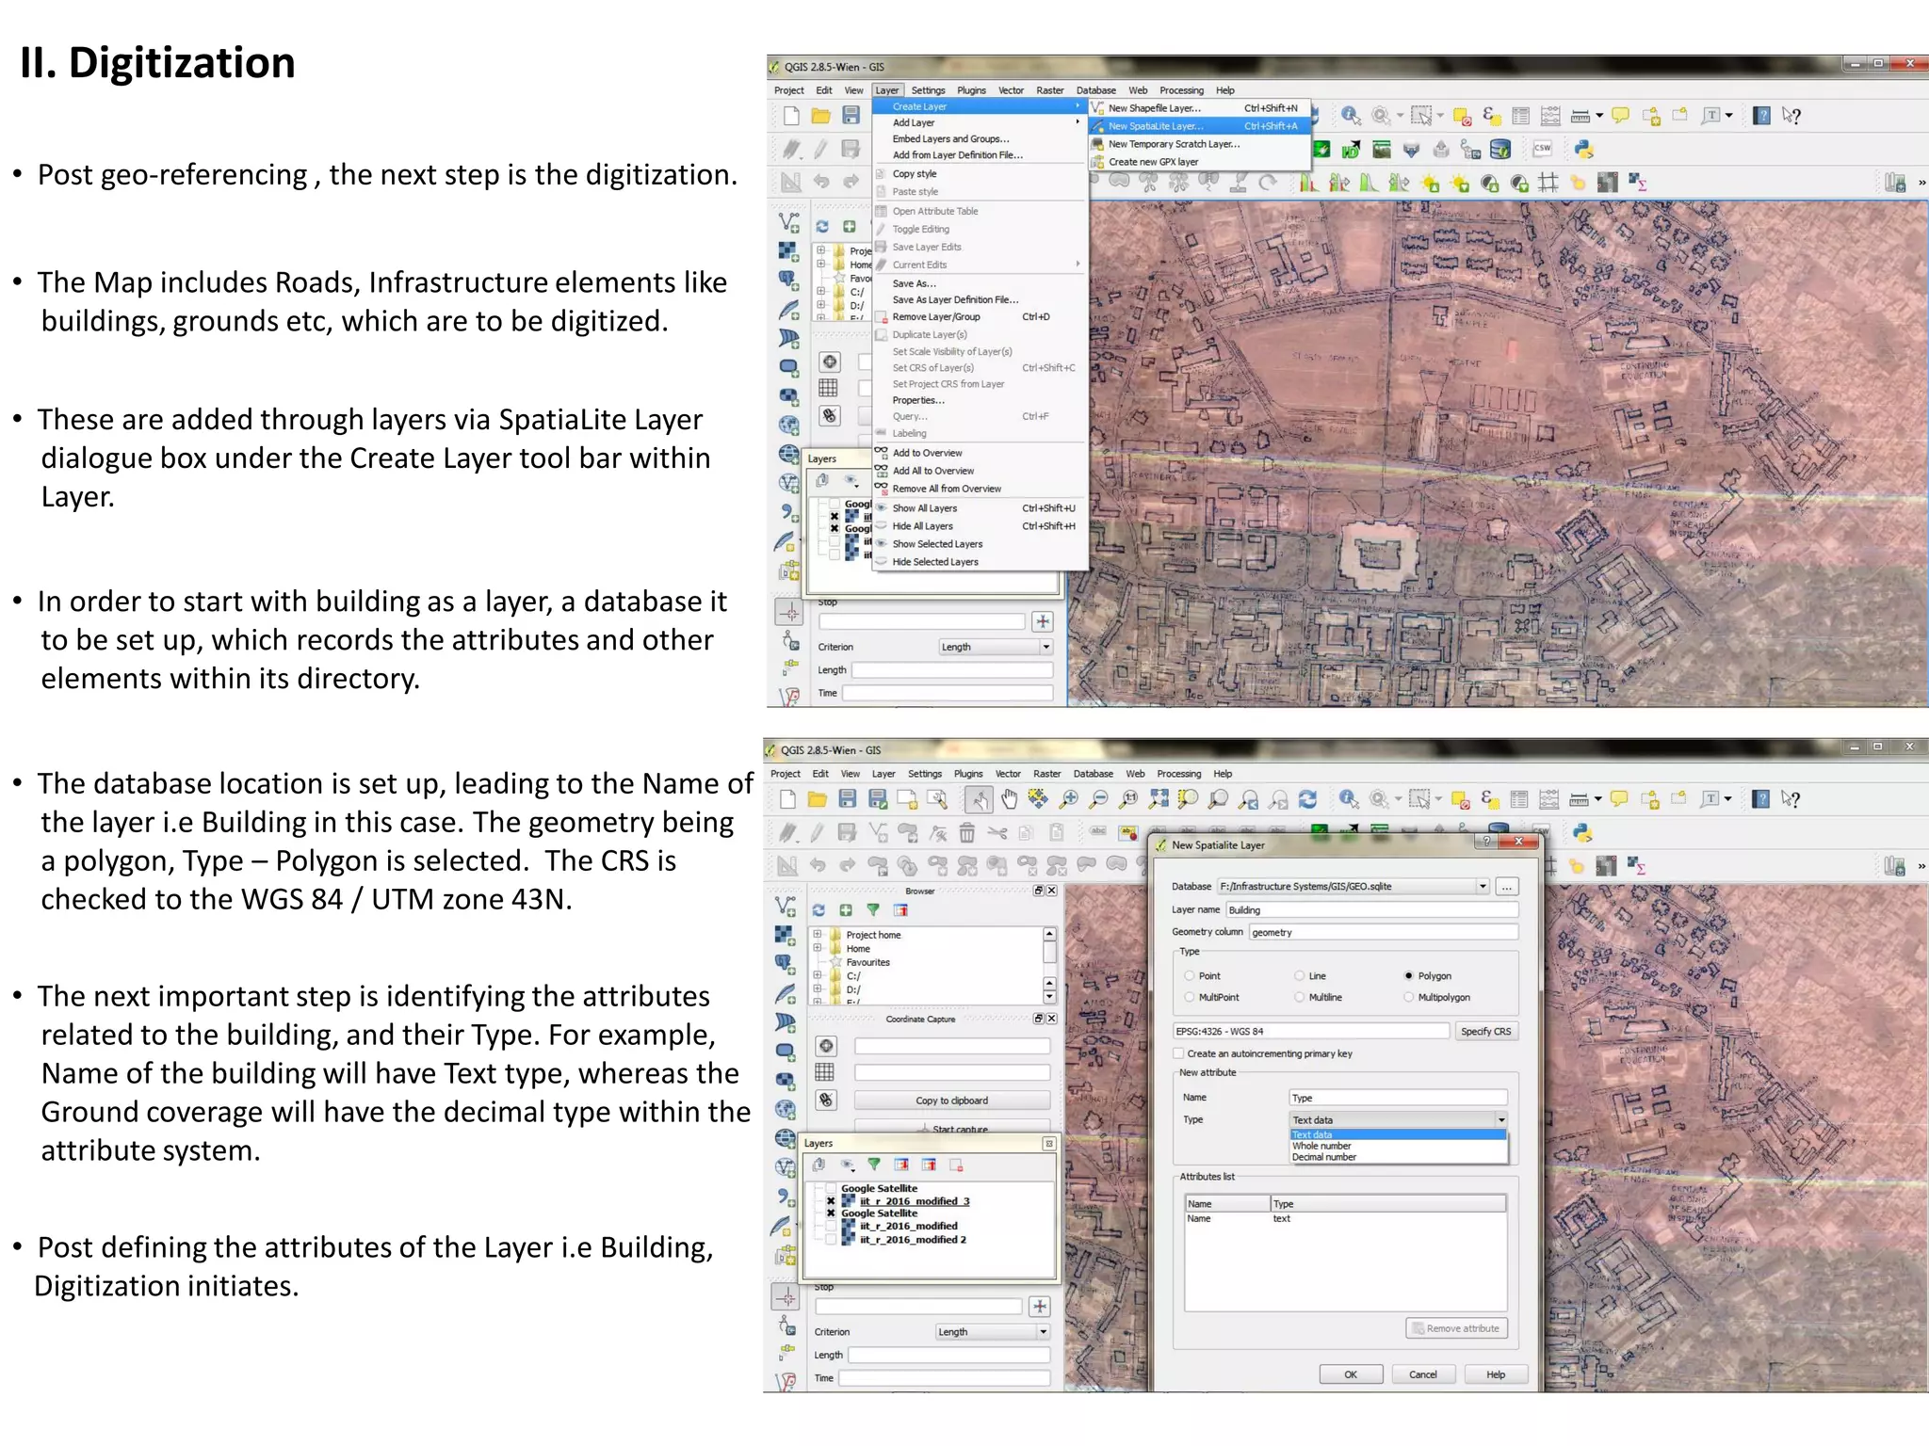Click Cancel button in New Spatialite Layer dialog
Viewport: 1929px width, 1446px height.
[x=1423, y=1374]
